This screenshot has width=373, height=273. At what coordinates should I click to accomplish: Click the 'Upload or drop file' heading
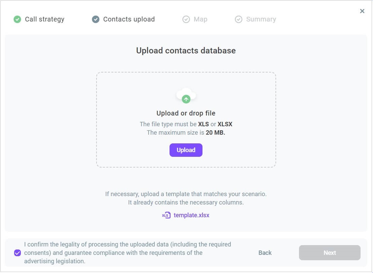pos(186,113)
